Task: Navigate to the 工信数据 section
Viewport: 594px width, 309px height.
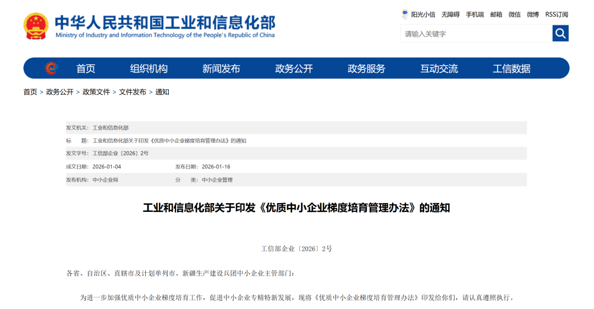Action: pyautogui.click(x=512, y=69)
